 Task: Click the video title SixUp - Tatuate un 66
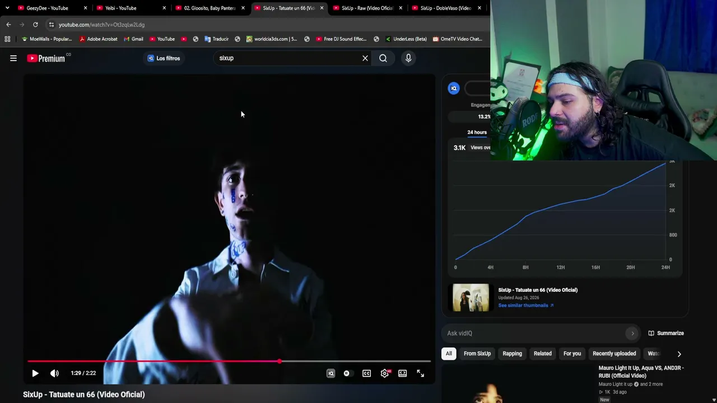[x=84, y=395]
